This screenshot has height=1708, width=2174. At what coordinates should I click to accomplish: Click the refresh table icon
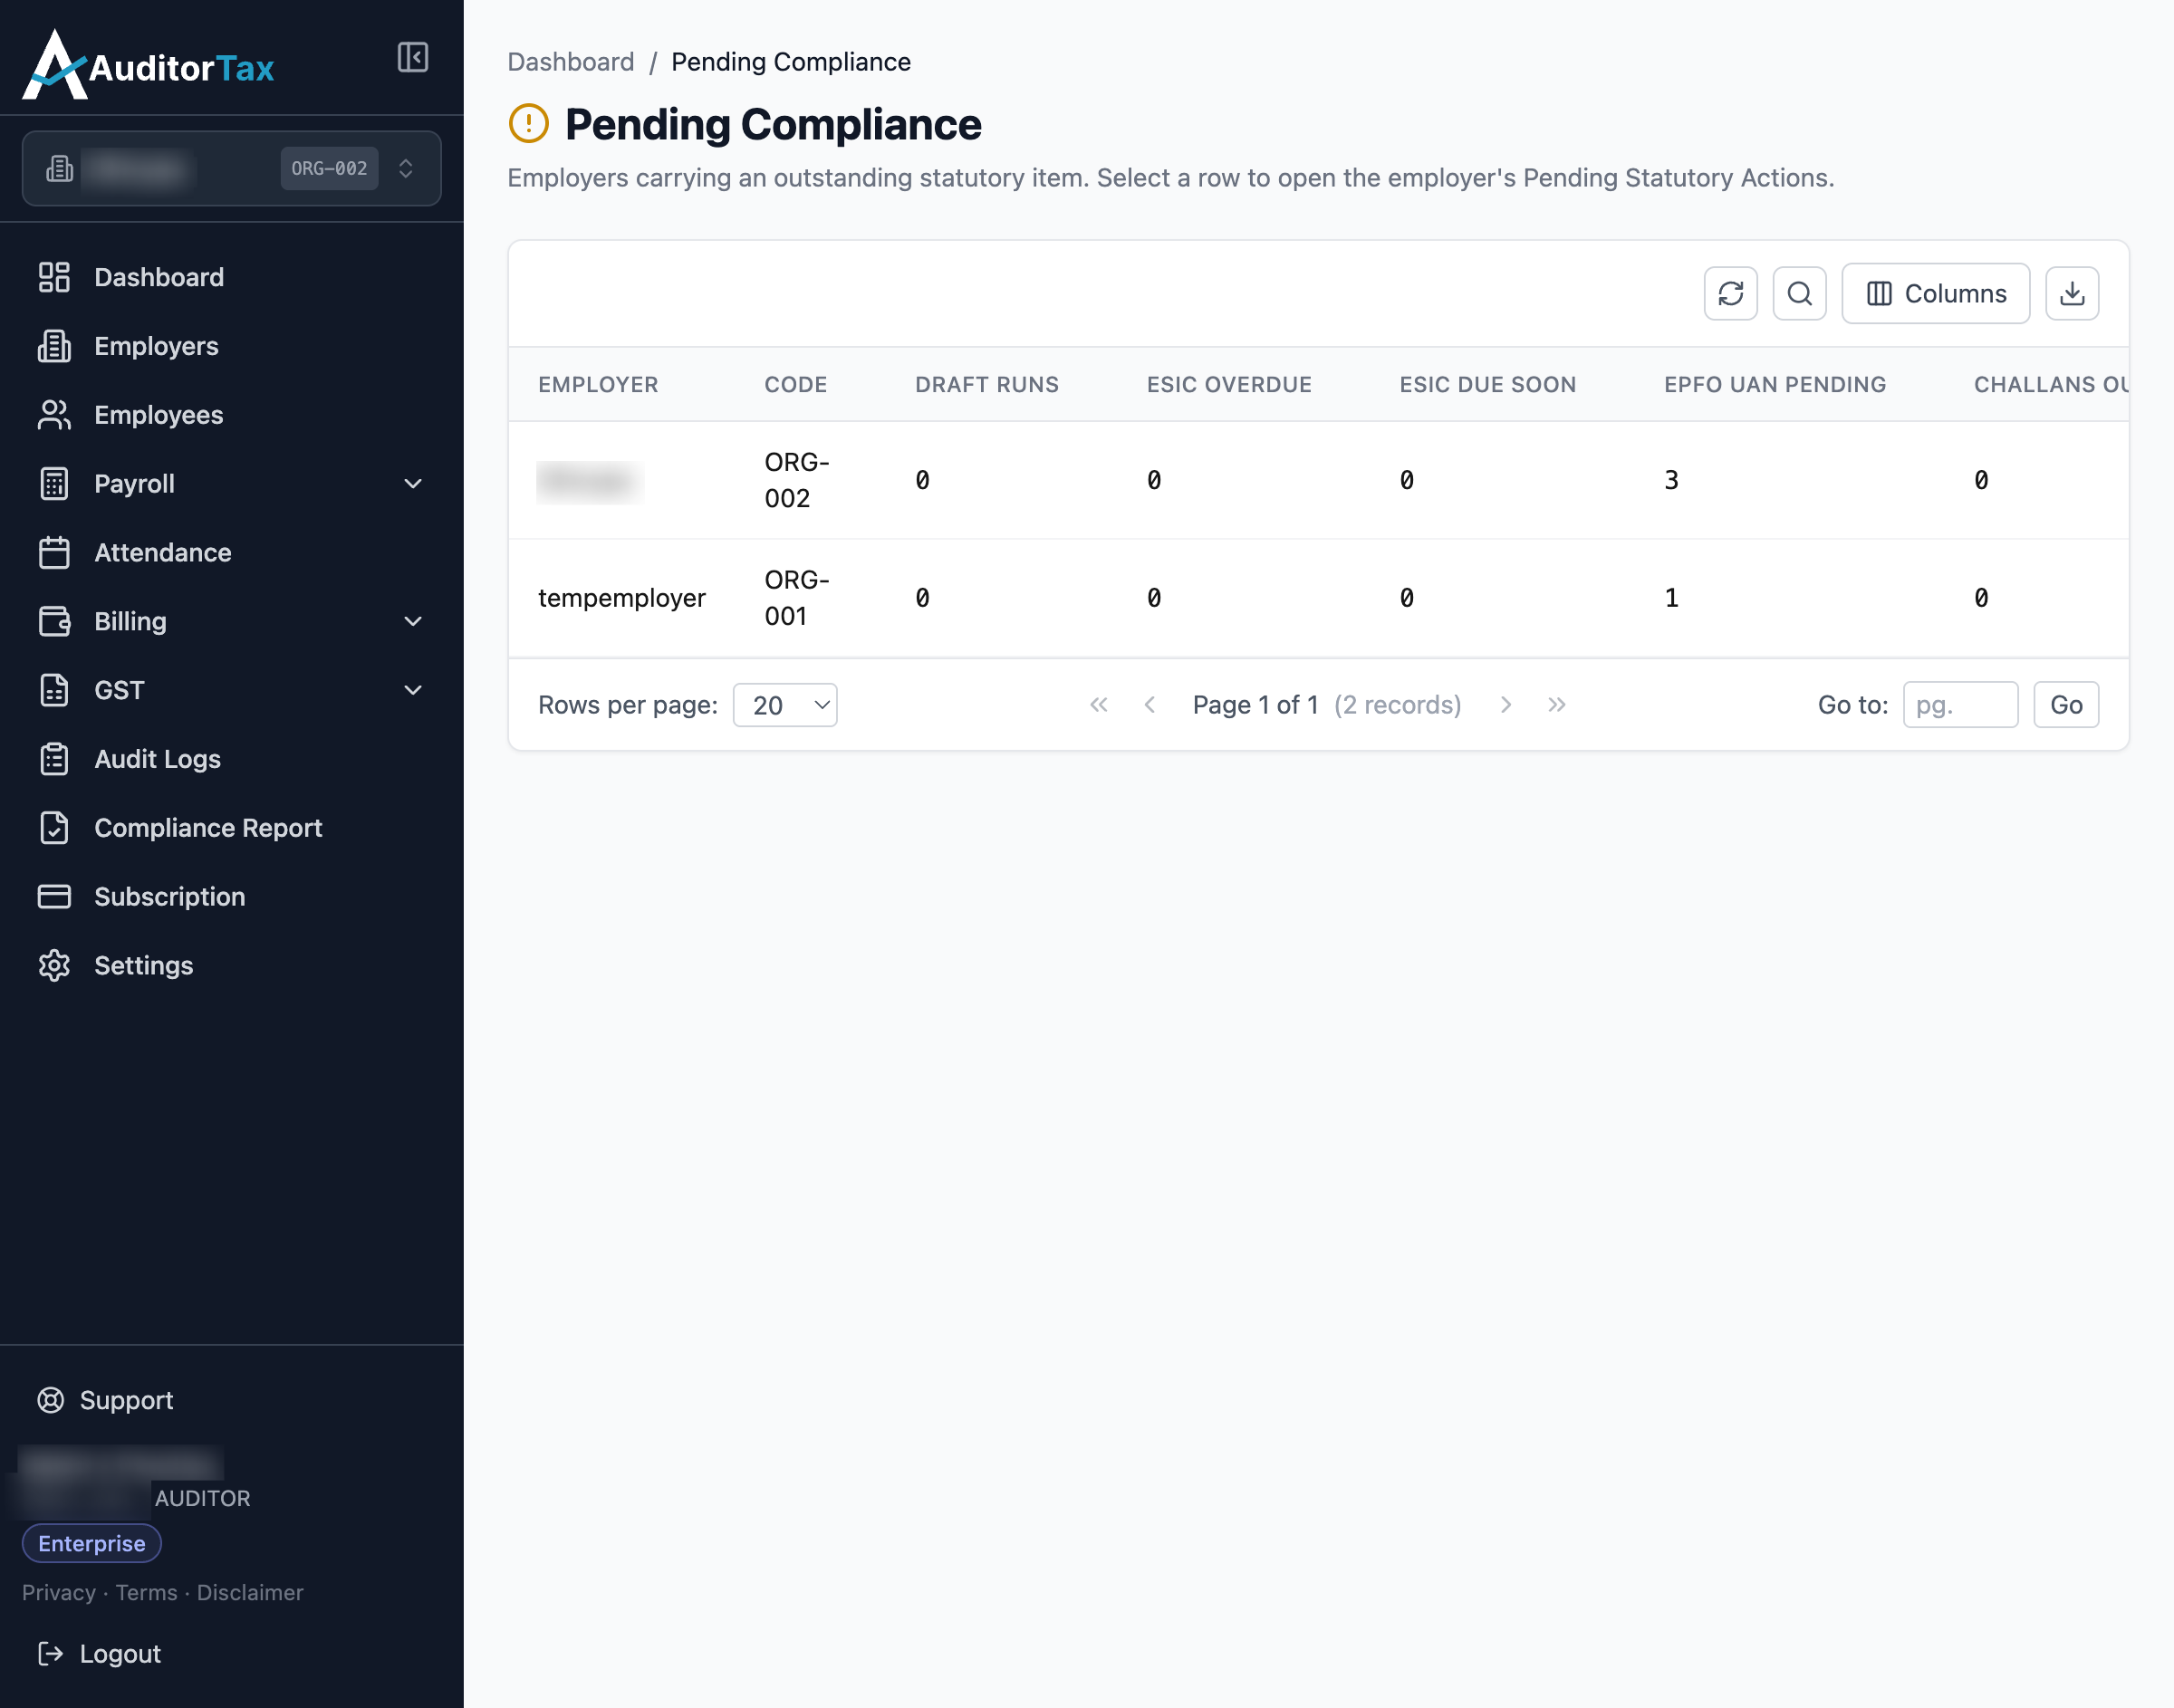(x=1730, y=293)
